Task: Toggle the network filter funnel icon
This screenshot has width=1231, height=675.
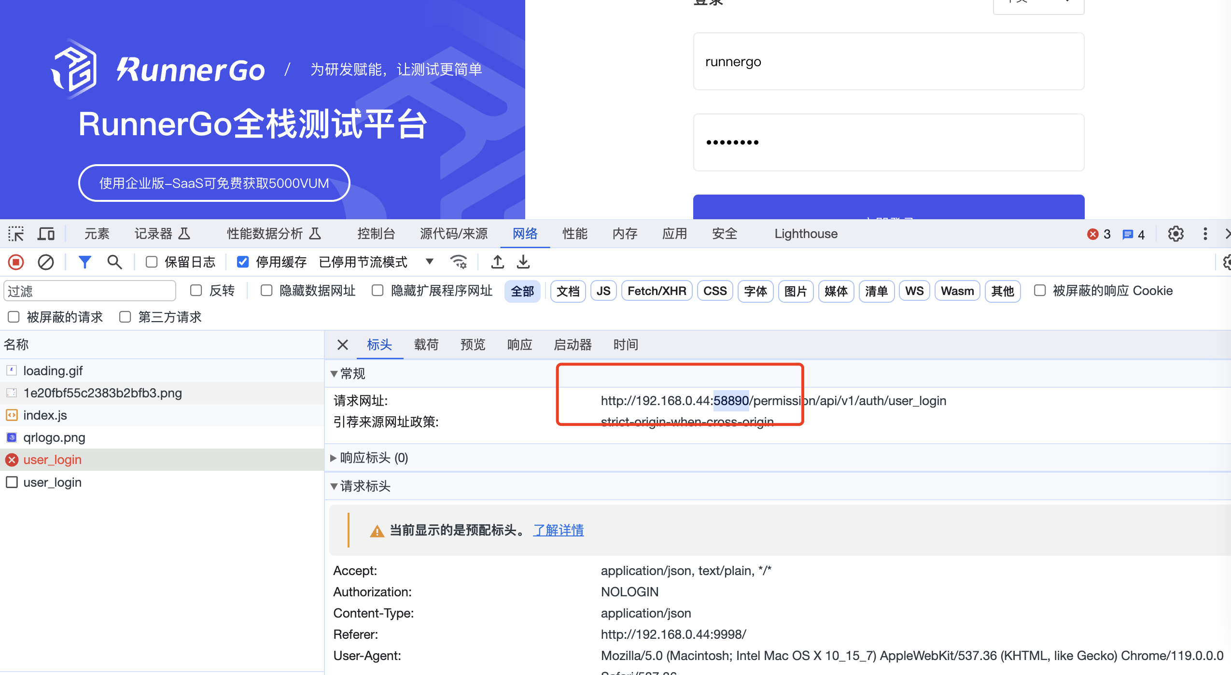Action: [85, 262]
